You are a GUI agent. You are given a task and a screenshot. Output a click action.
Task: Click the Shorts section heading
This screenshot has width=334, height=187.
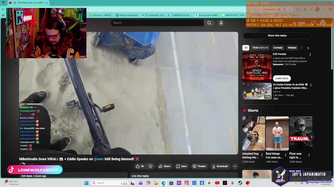coord(253,110)
